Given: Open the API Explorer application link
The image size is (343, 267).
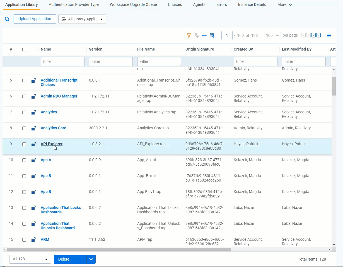Looking at the screenshot, I should (x=52, y=144).
